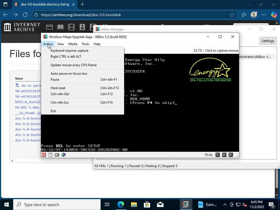Choose Exit in the Action menu
Viewport: 280px width, 210px height.
click(83, 111)
